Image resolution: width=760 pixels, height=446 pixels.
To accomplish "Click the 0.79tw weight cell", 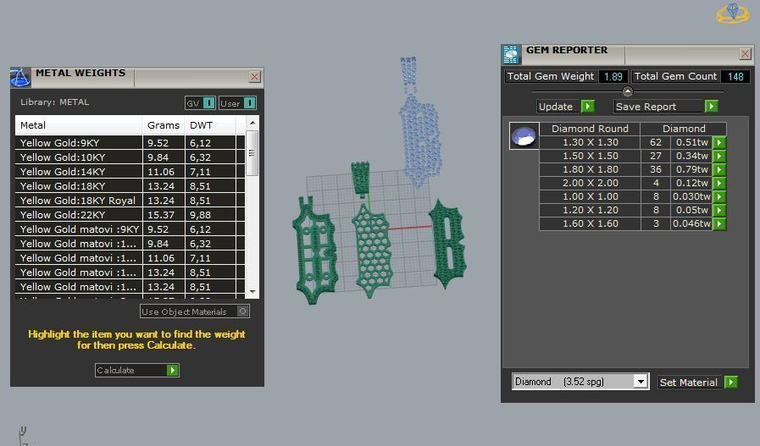I will click(x=691, y=169).
